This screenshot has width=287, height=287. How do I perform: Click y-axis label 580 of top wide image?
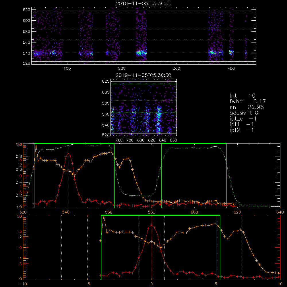[x=26, y=32]
